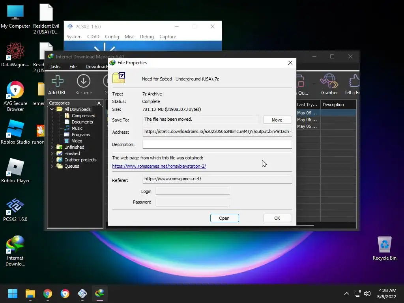Open the romsgames.net playstation-2 link
404x303 pixels.
(159, 166)
